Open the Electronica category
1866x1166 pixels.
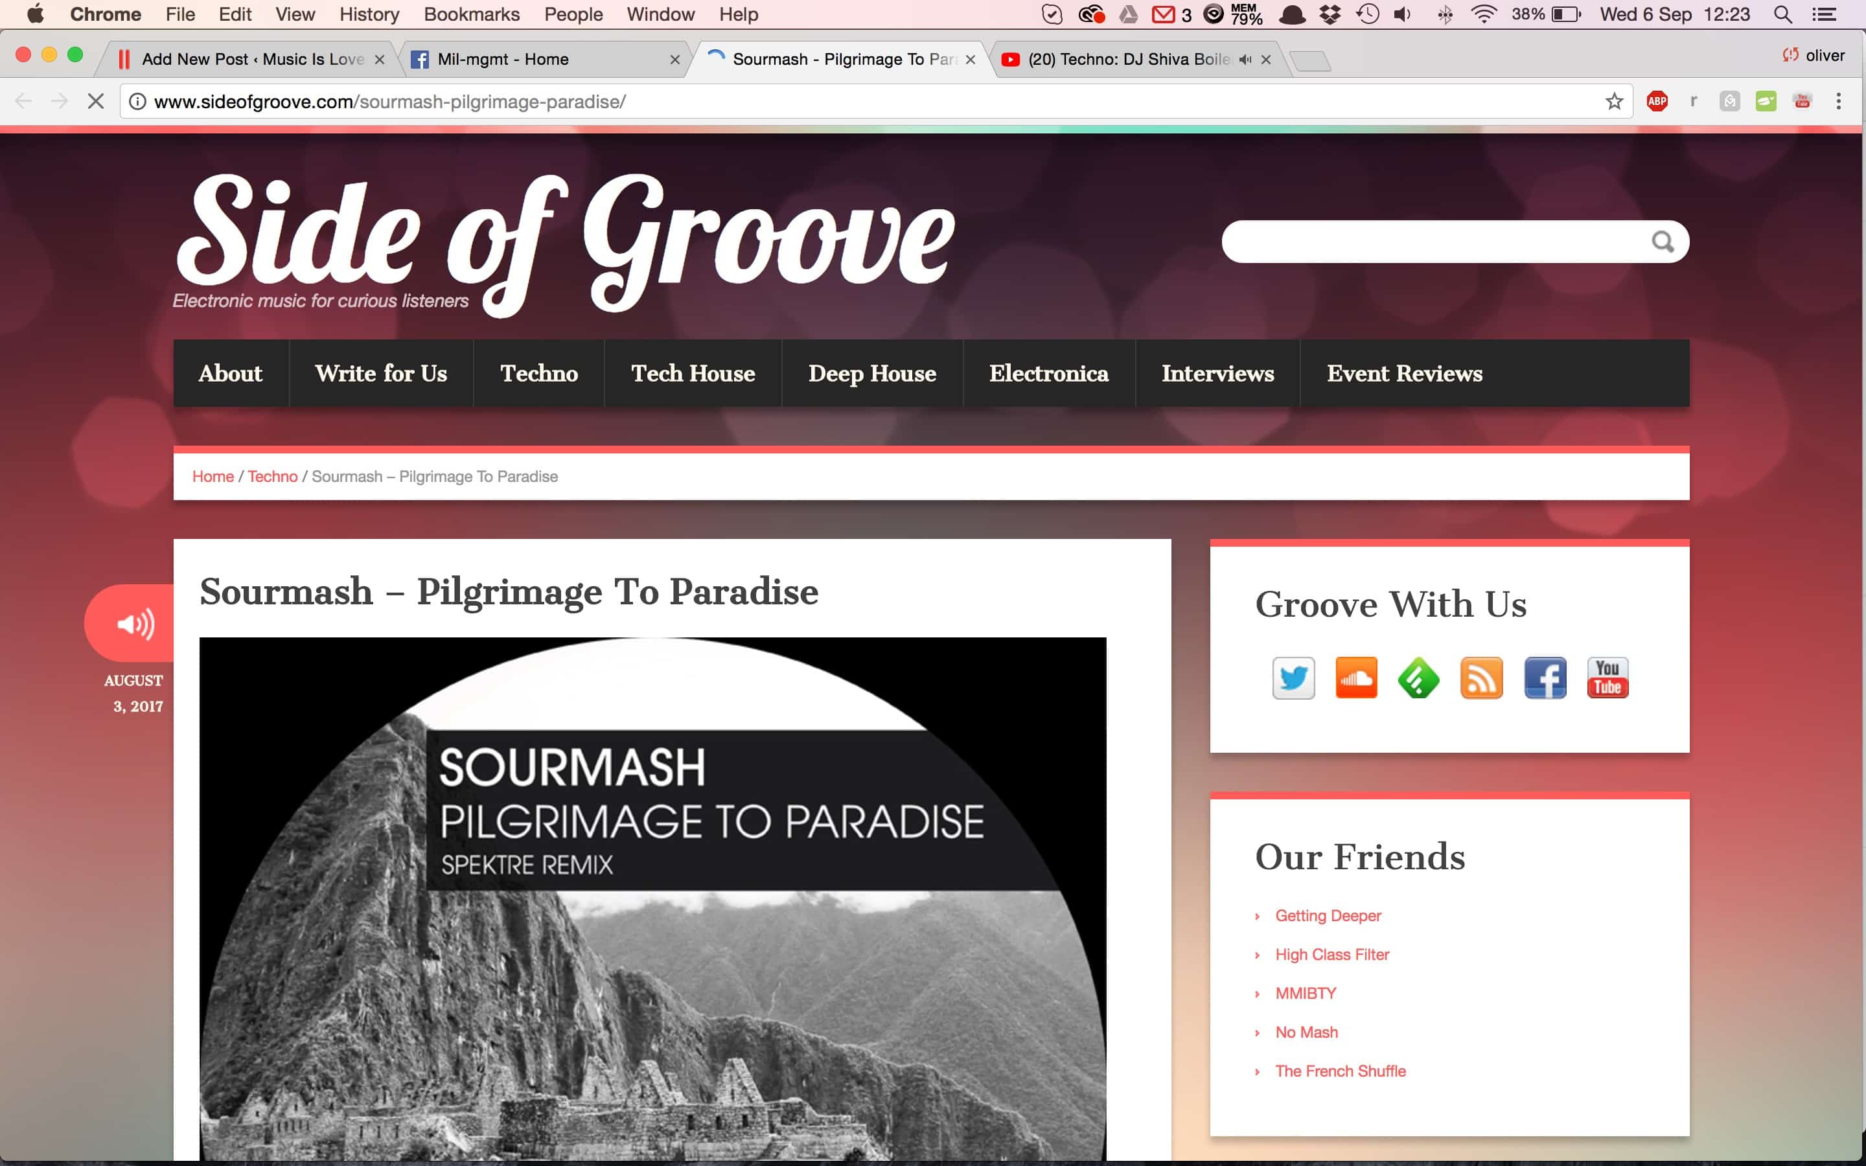[x=1049, y=373]
